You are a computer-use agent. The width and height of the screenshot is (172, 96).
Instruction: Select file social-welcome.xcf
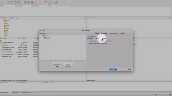[7, 55]
